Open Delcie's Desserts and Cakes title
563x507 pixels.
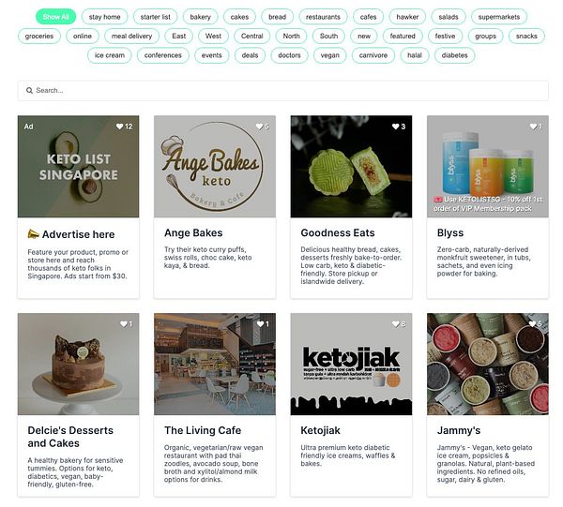70,437
